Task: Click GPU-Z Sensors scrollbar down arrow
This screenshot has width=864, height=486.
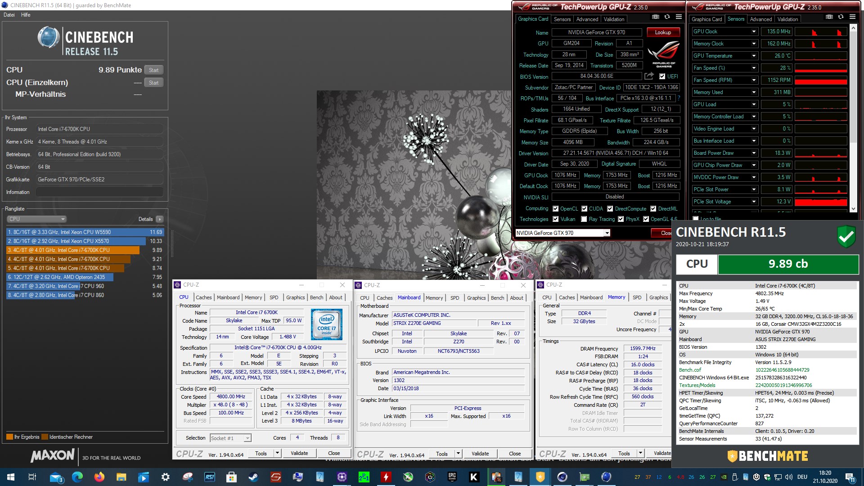Action: pyautogui.click(x=853, y=209)
